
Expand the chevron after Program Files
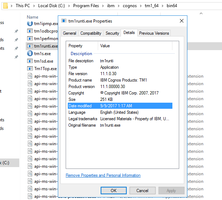pos(103,6)
